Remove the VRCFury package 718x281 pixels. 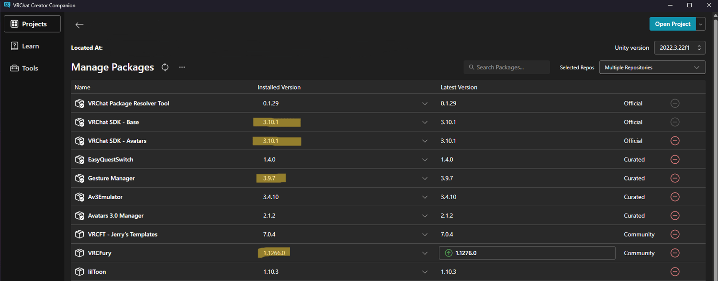(x=675, y=253)
